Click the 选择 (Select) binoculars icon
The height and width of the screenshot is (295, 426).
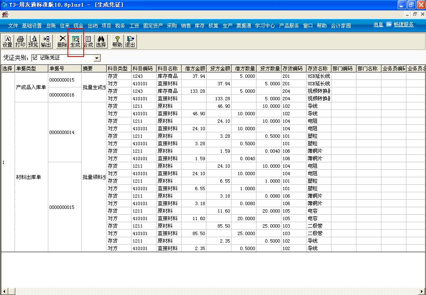tap(101, 41)
